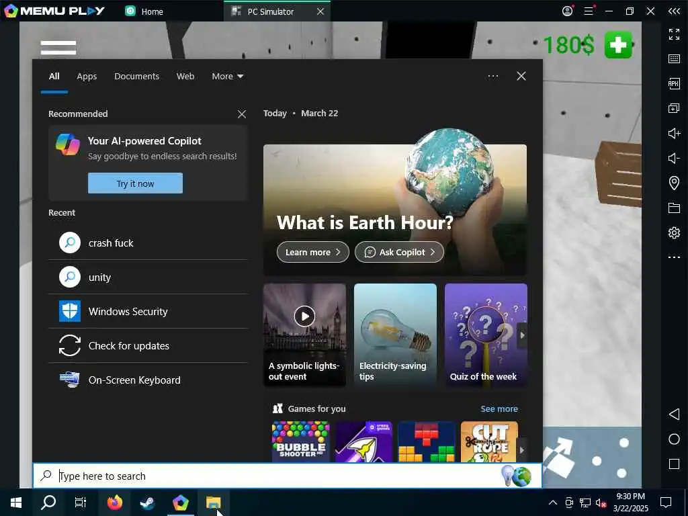Switch to the Web search tab
This screenshot has width=688, height=516.
tap(185, 77)
